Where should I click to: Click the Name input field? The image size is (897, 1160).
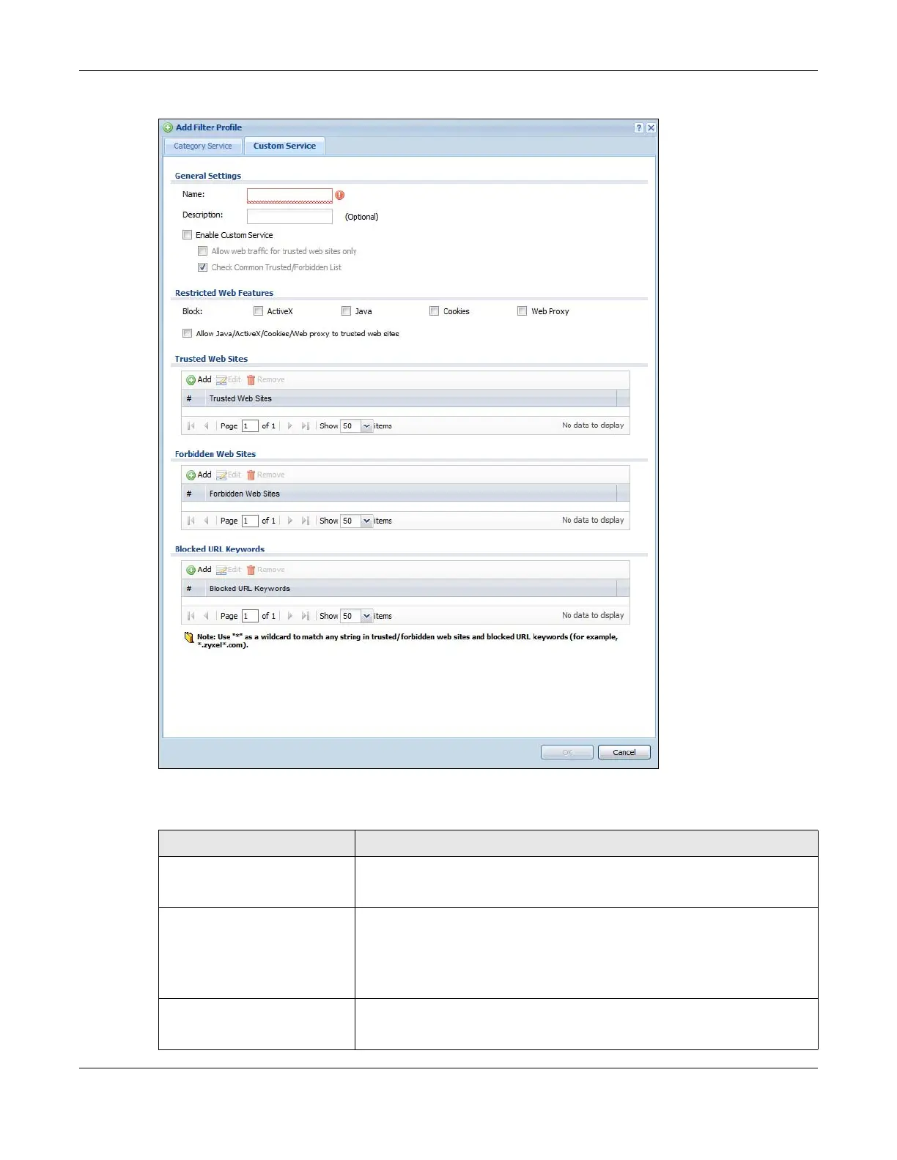tap(289, 196)
